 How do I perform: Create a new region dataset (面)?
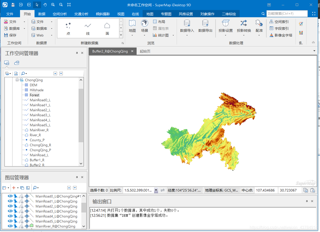107,28
